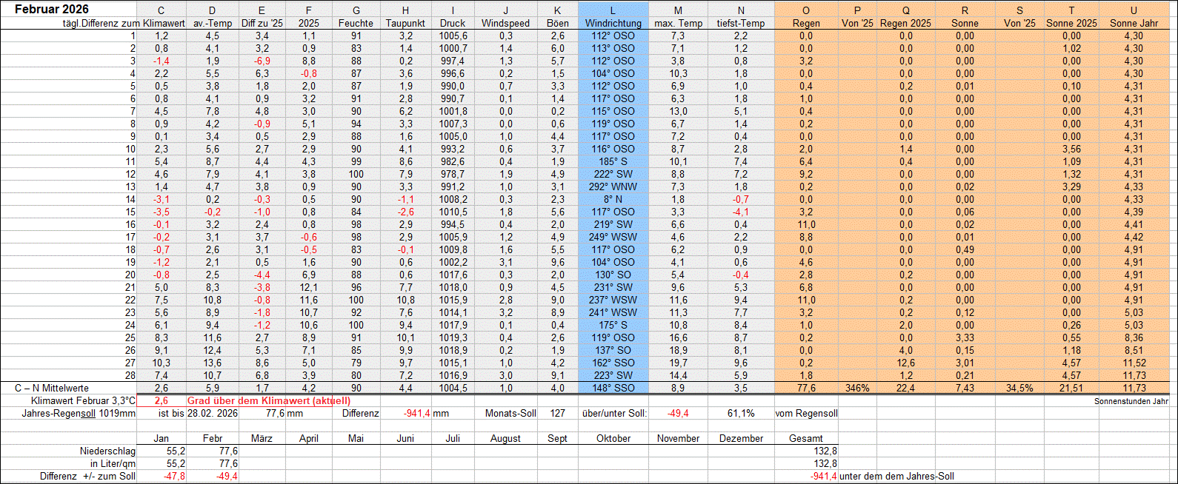The width and height of the screenshot is (1178, 484).
Task: Click the red-bordered Klimawert value 2,6
Action: pyautogui.click(x=161, y=400)
